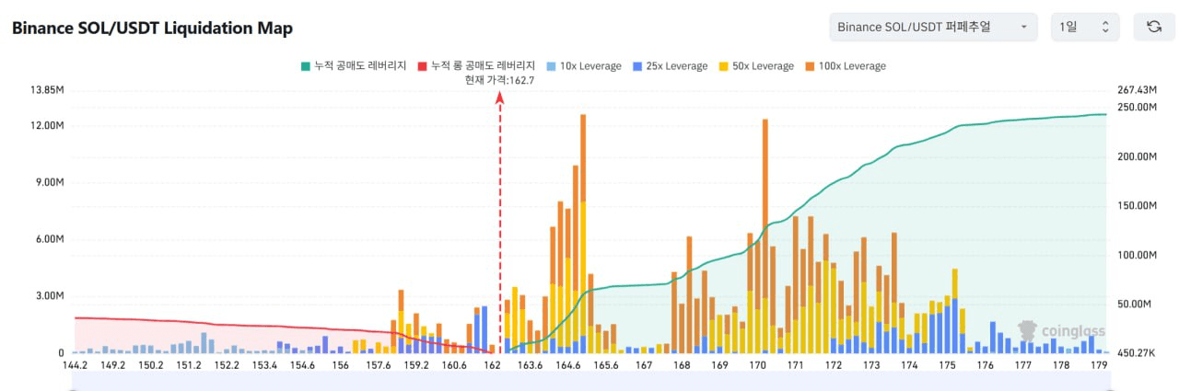Click the 100.00M right axis label

click(1136, 255)
